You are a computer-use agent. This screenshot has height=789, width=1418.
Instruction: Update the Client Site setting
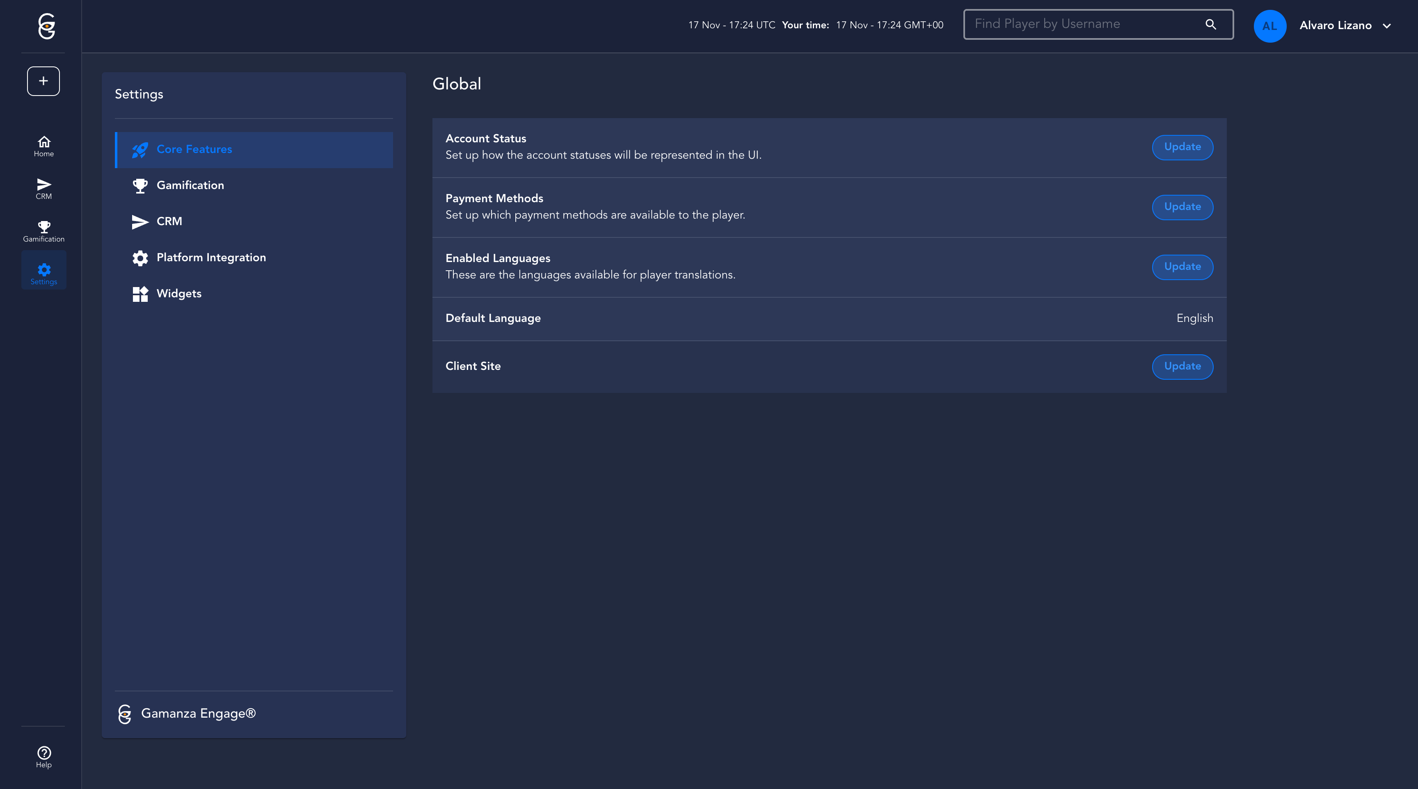(1182, 367)
